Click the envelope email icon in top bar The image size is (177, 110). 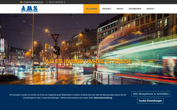(x=21, y=2)
